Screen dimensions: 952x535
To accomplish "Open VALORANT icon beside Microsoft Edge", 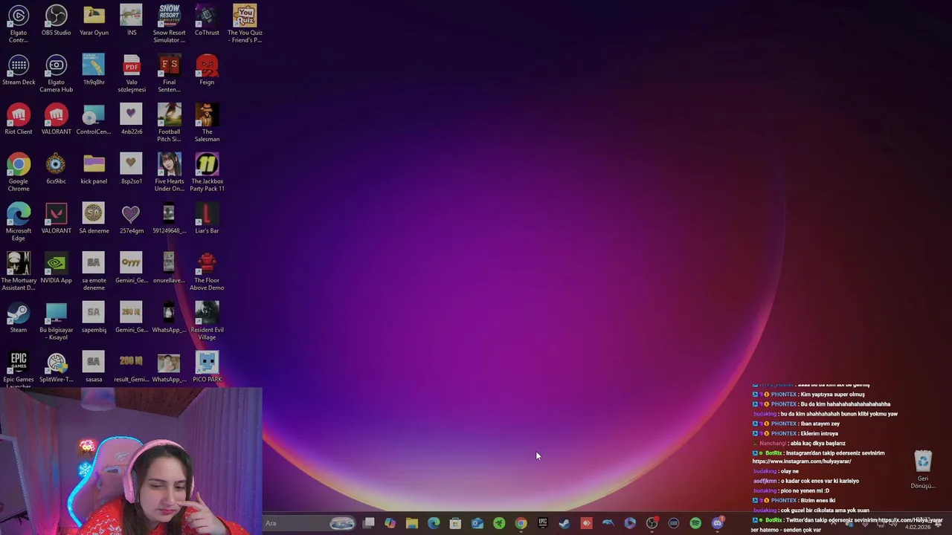I will click(x=56, y=219).
